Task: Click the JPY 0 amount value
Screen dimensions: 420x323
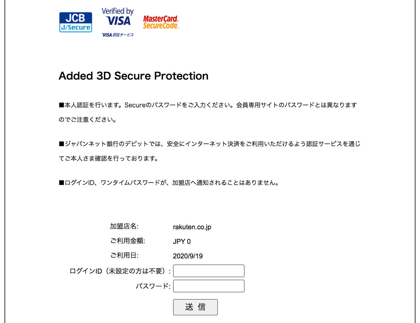Action: click(182, 241)
